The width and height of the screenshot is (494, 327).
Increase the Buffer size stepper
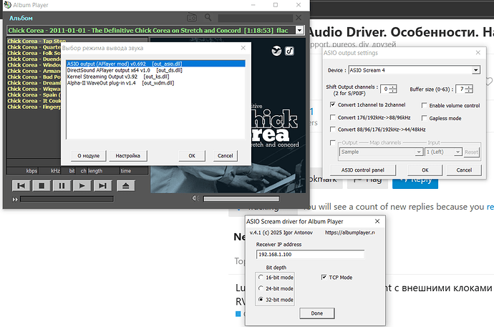click(469, 87)
